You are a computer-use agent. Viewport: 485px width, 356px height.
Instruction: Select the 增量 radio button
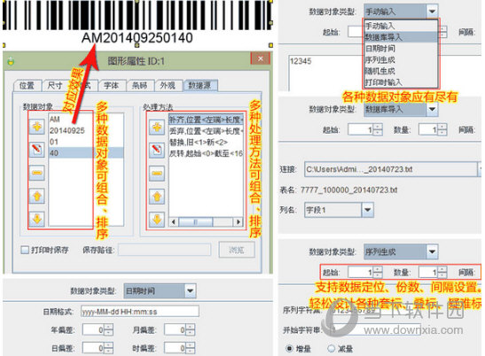click(289, 349)
